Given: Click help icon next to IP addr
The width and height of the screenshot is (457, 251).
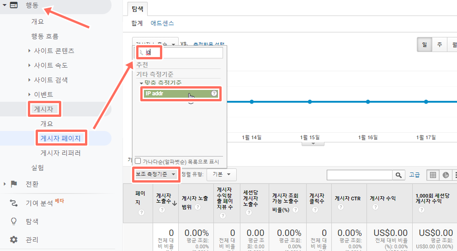Looking at the screenshot, I should point(214,93).
